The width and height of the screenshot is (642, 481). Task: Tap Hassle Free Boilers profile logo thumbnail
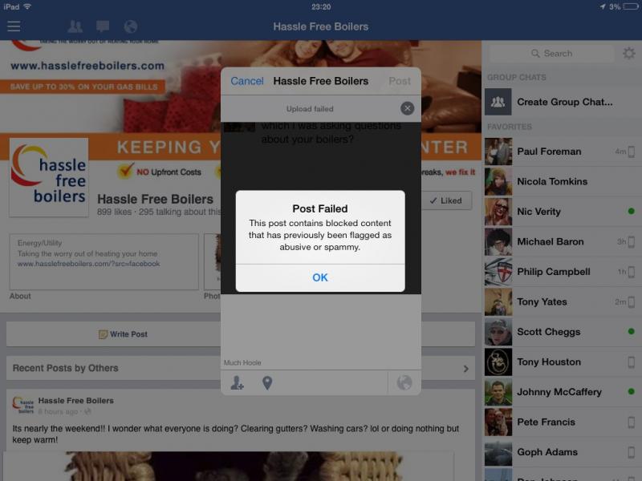(48, 177)
